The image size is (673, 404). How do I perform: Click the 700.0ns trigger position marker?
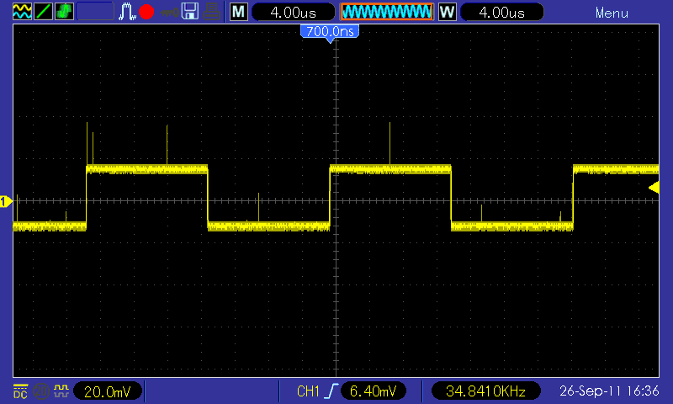point(330,33)
